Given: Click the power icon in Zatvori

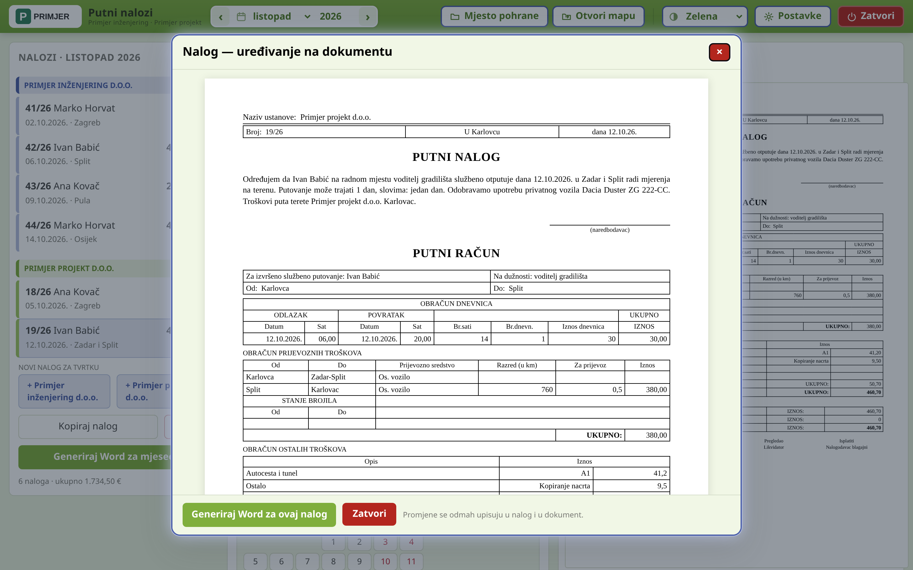Looking at the screenshot, I should 851,16.
